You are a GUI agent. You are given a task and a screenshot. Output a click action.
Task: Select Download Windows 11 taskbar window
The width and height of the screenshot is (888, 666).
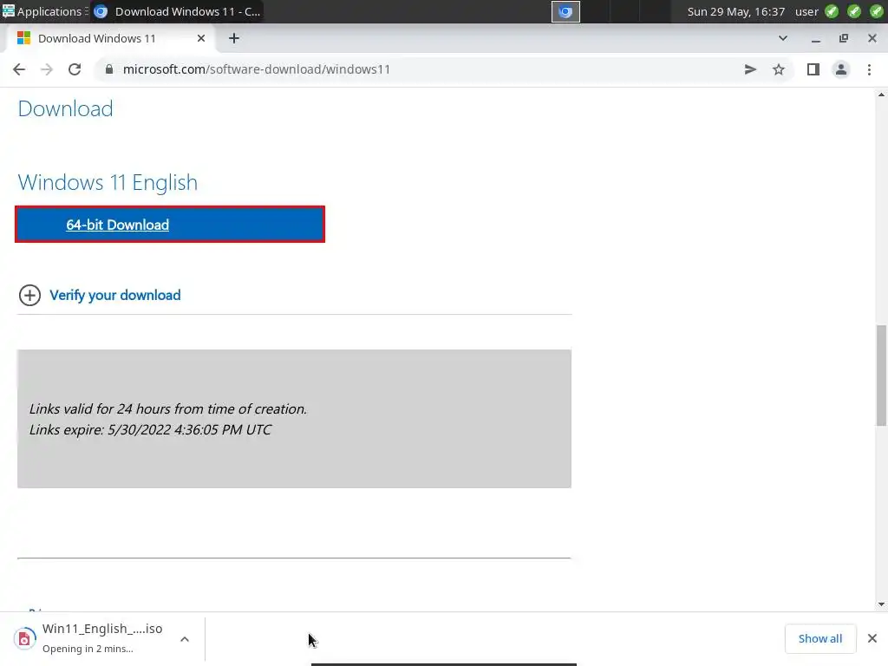tap(177, 11)
